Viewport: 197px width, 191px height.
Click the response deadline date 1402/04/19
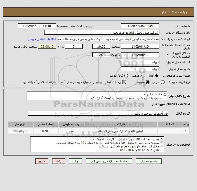coord(140,46)
